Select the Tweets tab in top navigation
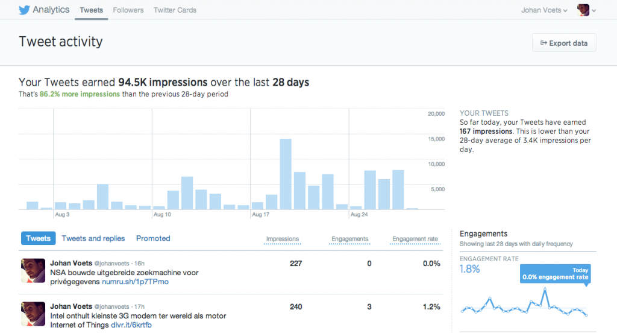 coord(91,10)
